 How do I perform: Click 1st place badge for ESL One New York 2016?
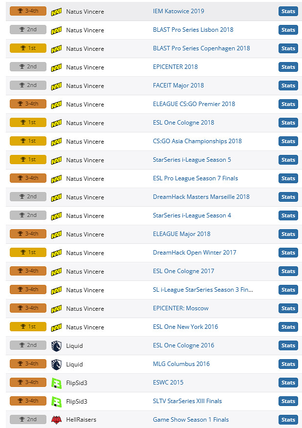[28, 327]
